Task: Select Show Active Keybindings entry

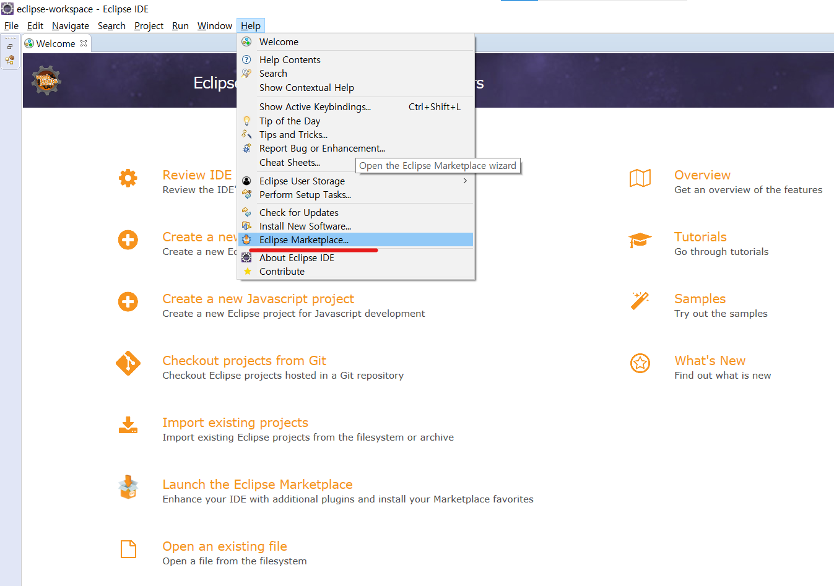Action: pos(356,107)
